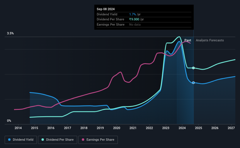Image resolution: width=240 pixels, height=148 pixels.
Task: Click the 2014 x-axis label
Action: [18, 128]
